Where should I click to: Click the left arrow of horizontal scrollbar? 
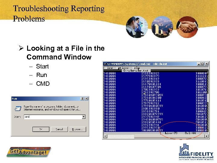tap(105, 136)
